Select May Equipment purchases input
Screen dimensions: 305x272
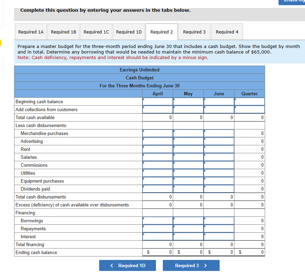pyautogui.click(x=188, y=181)
